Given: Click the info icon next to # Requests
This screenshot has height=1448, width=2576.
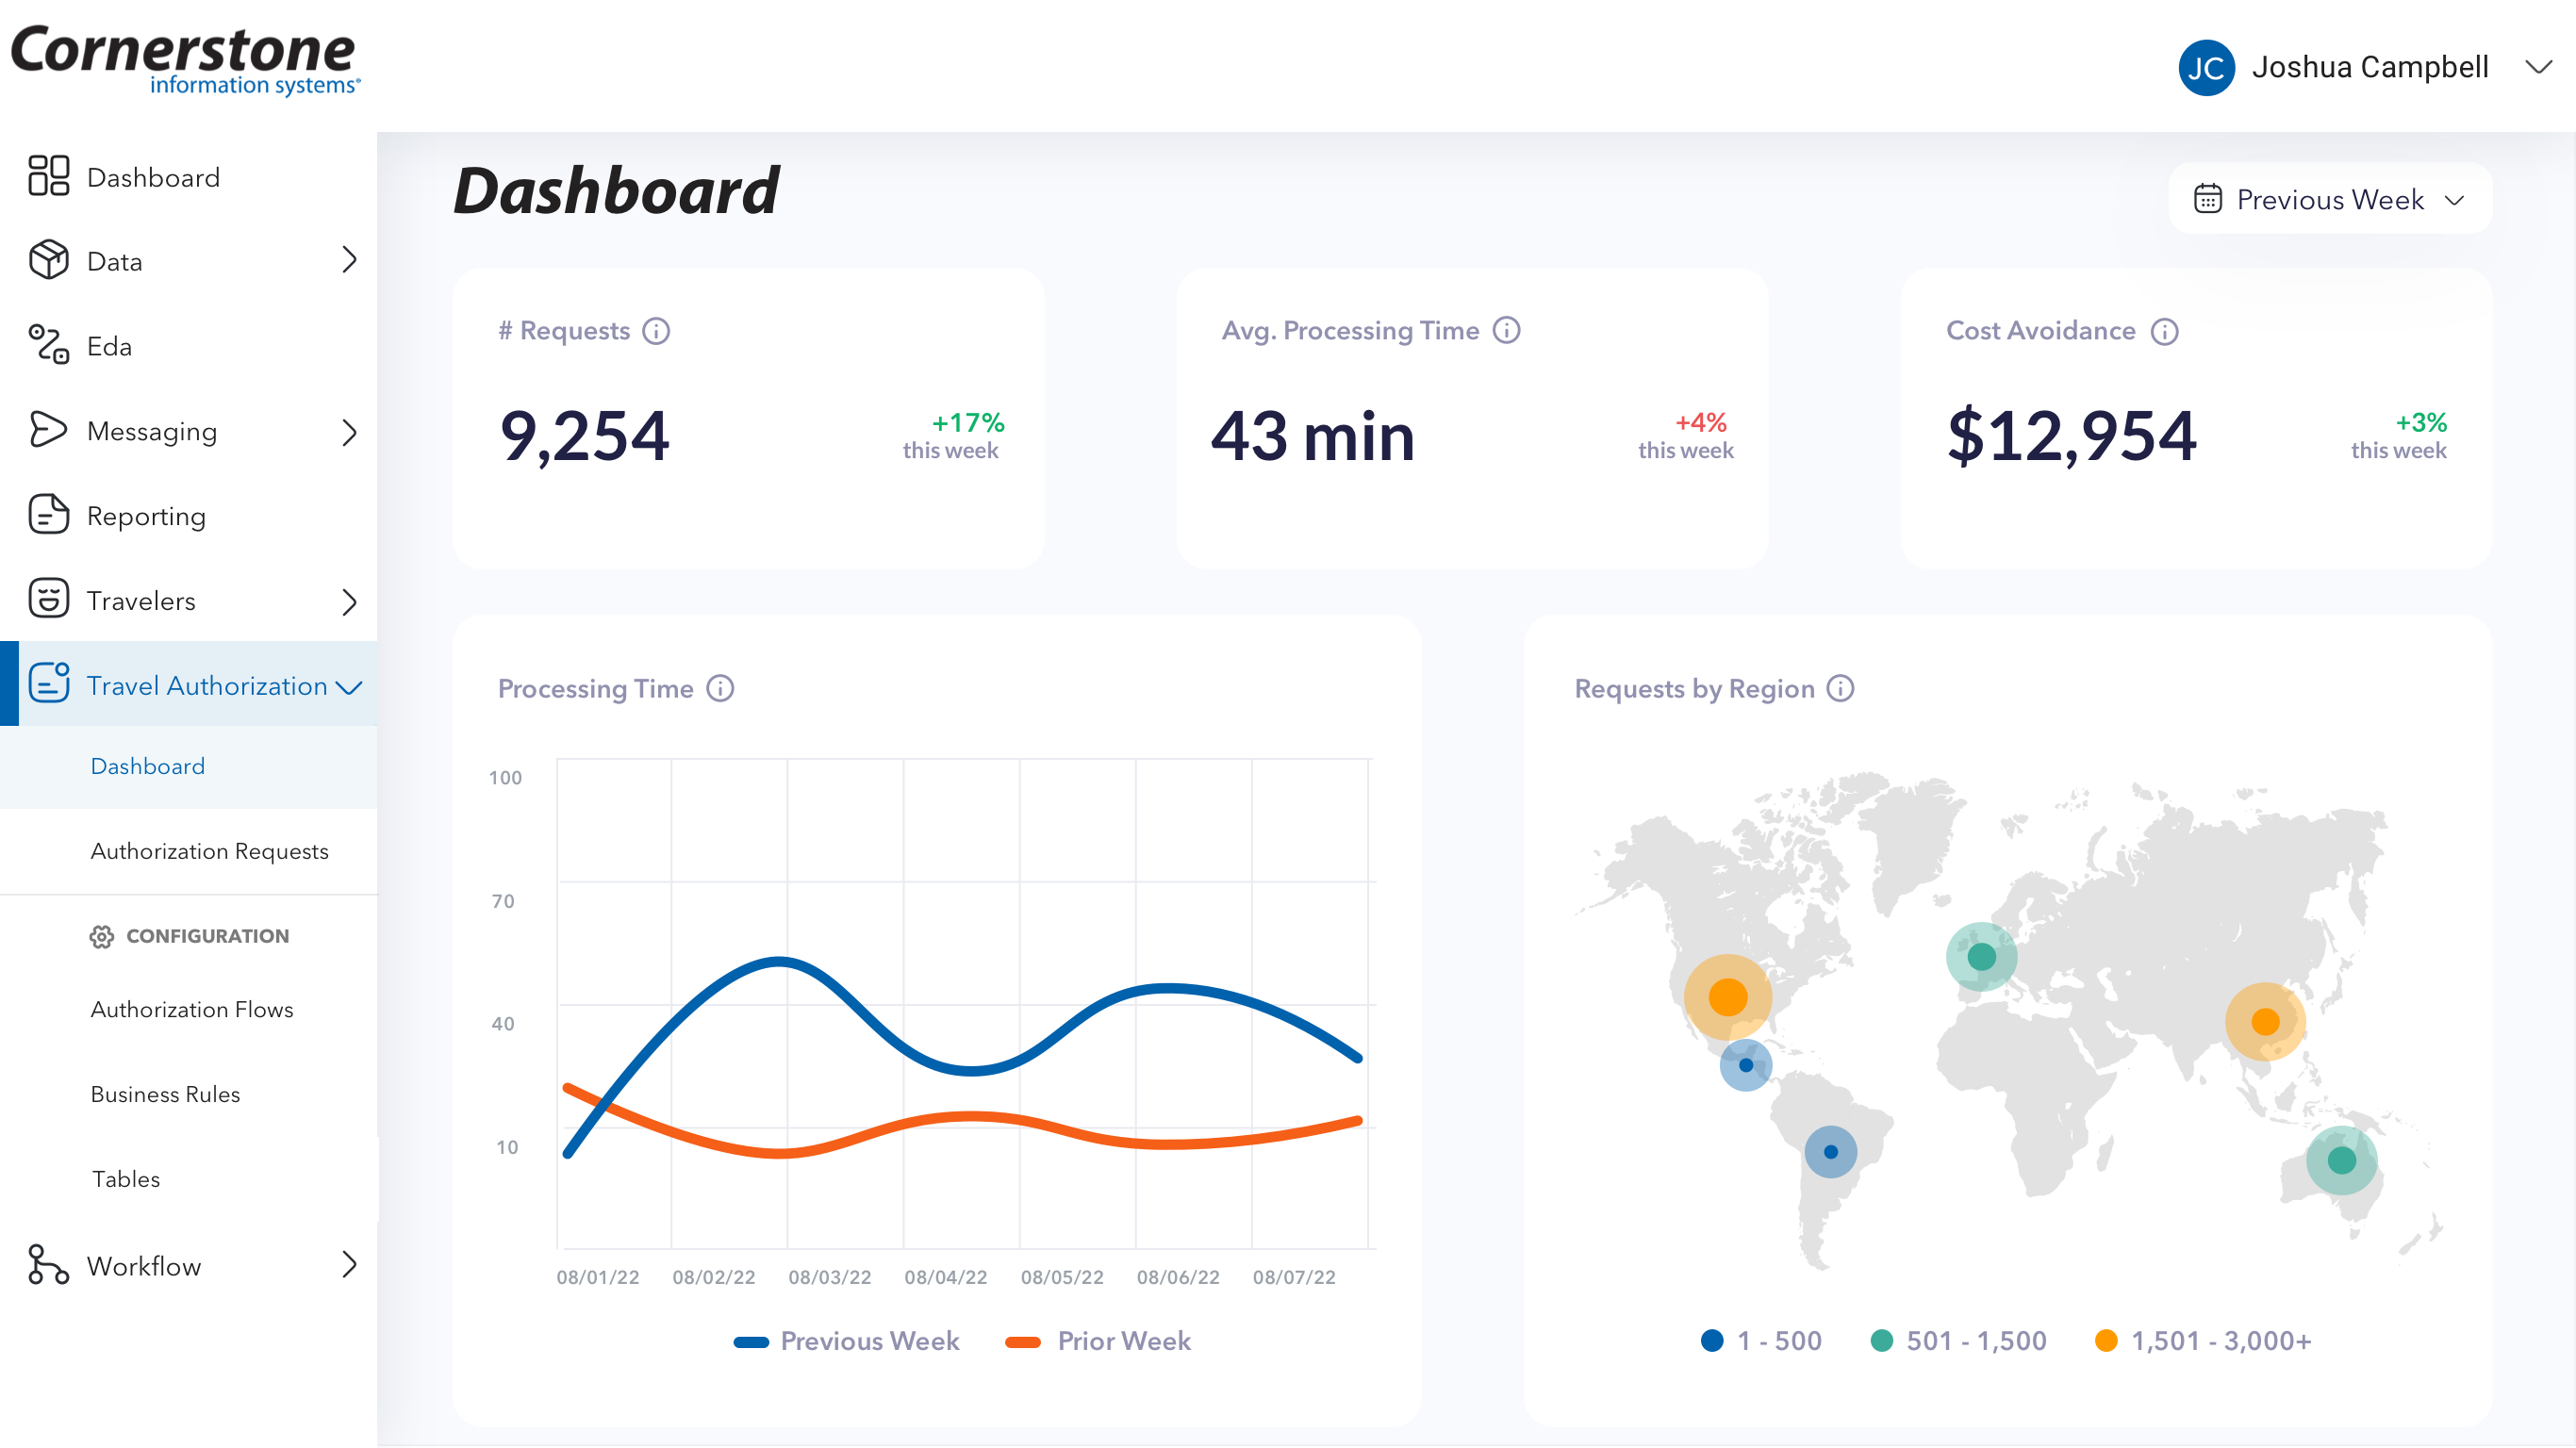Looking at the screenshot, I should [x=656, y=331].
